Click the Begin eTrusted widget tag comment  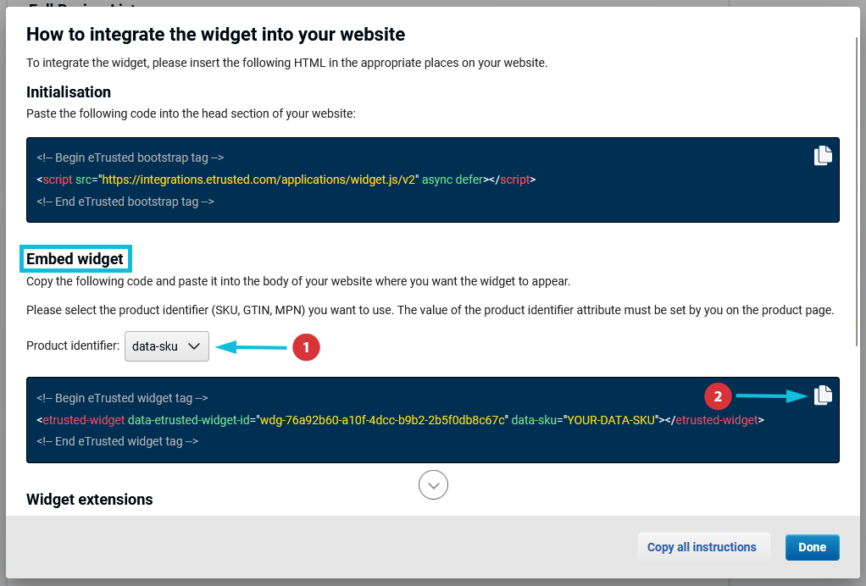tap(123, 398)
